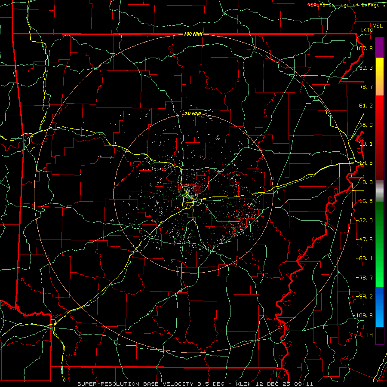Click the -109.8 legend value
Image resolution: width=387 pixels, height=387 pixels.
click(x=363, y=316)
